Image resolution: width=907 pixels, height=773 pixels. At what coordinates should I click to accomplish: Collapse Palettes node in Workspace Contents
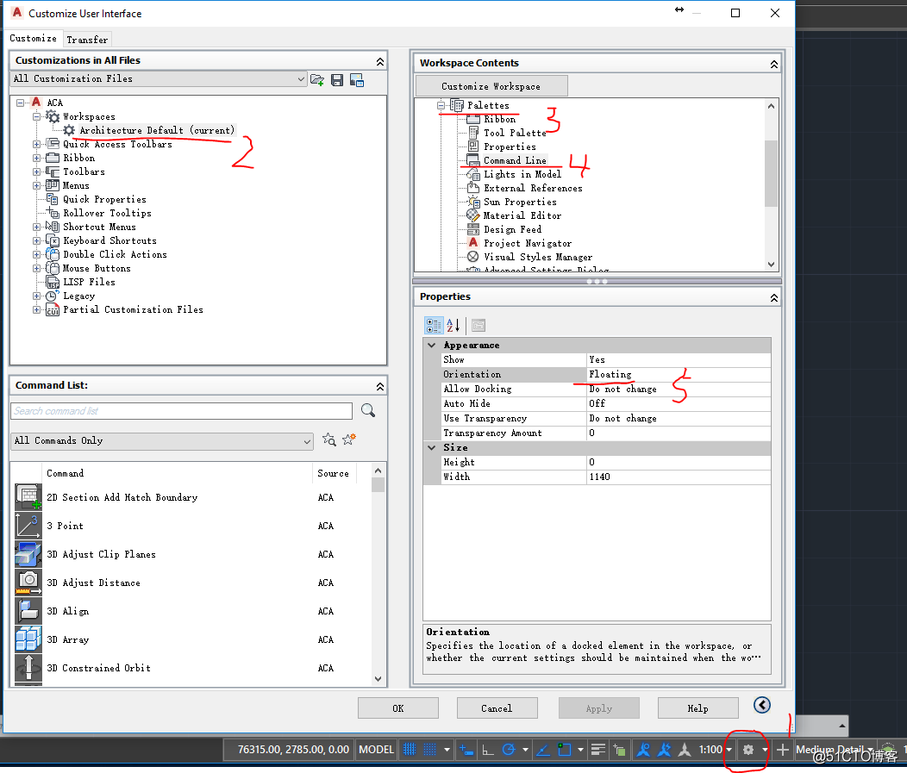(441, 105)
